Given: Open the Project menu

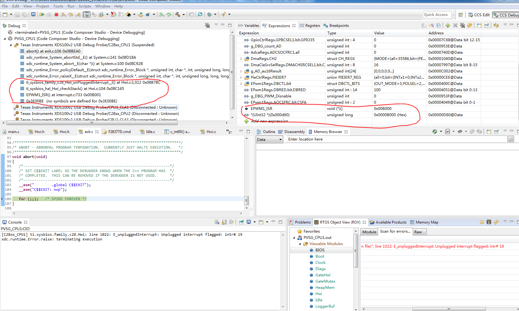Looking at the screenshot, I should tap(43, 6).
